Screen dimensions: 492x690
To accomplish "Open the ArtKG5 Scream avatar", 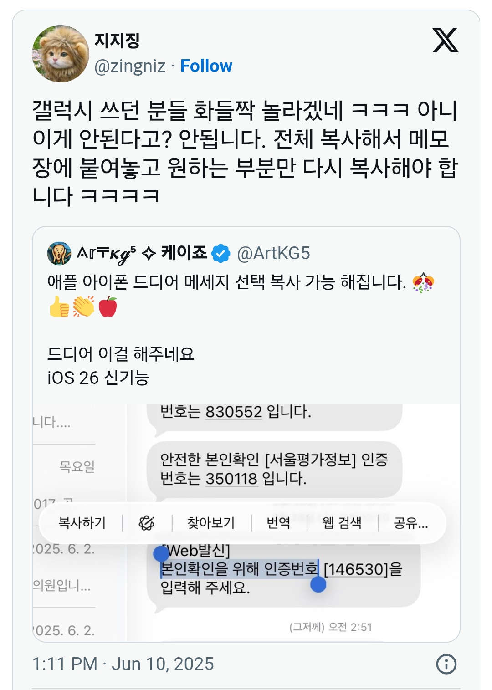I will (x=59, y=254).
